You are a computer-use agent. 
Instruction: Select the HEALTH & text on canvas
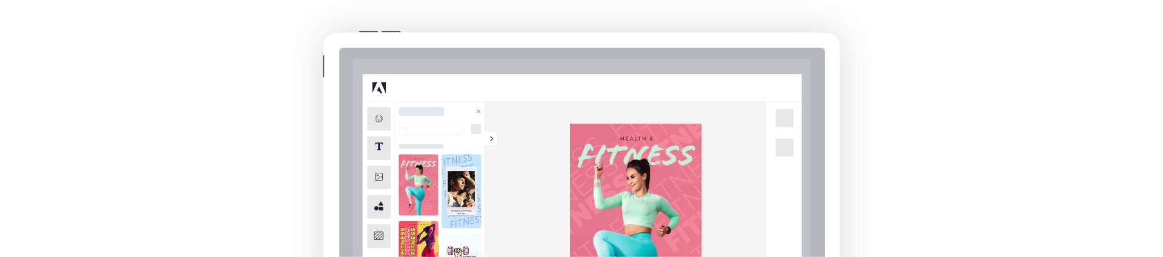[637, 139]
